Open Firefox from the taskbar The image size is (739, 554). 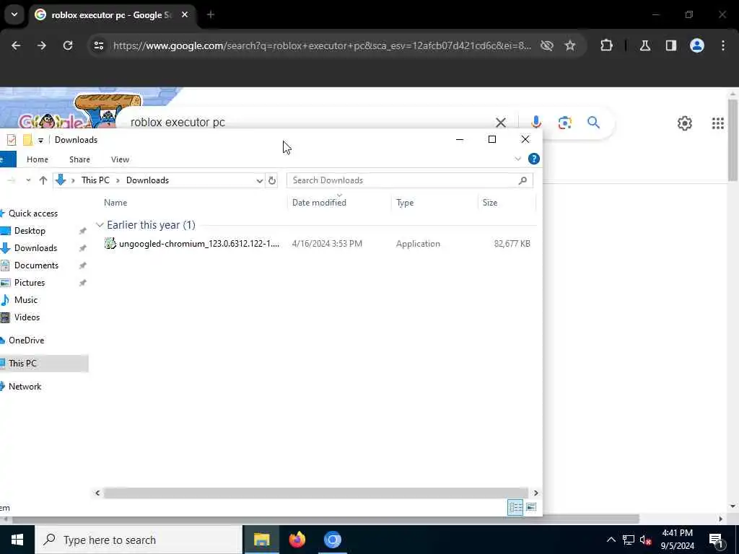(x=297, y=540)
